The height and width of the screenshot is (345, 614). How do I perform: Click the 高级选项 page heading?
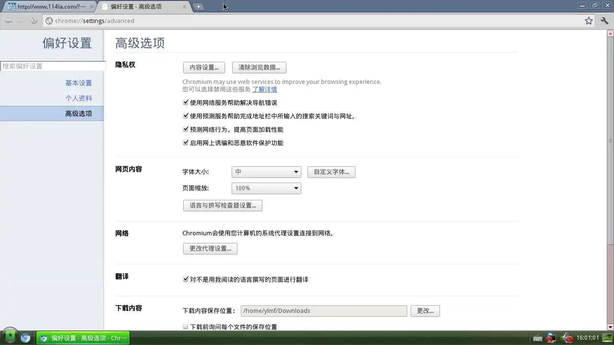140,43
